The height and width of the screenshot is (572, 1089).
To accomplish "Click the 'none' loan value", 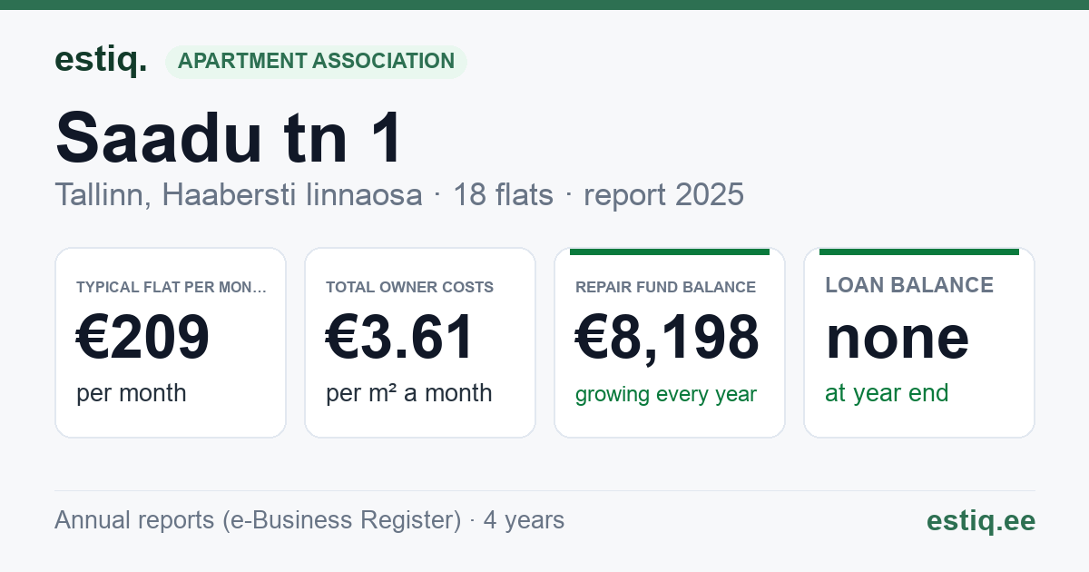I will (898, 338).
